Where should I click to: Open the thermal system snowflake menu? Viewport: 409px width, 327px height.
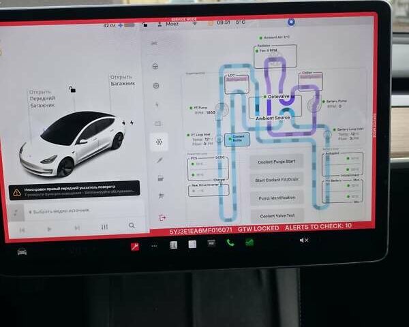pyautogui.click(x=158, y=142)
